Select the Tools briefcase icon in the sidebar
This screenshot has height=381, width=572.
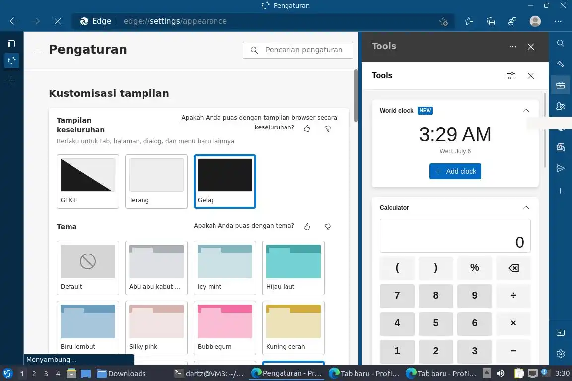(x=560, y=85)
